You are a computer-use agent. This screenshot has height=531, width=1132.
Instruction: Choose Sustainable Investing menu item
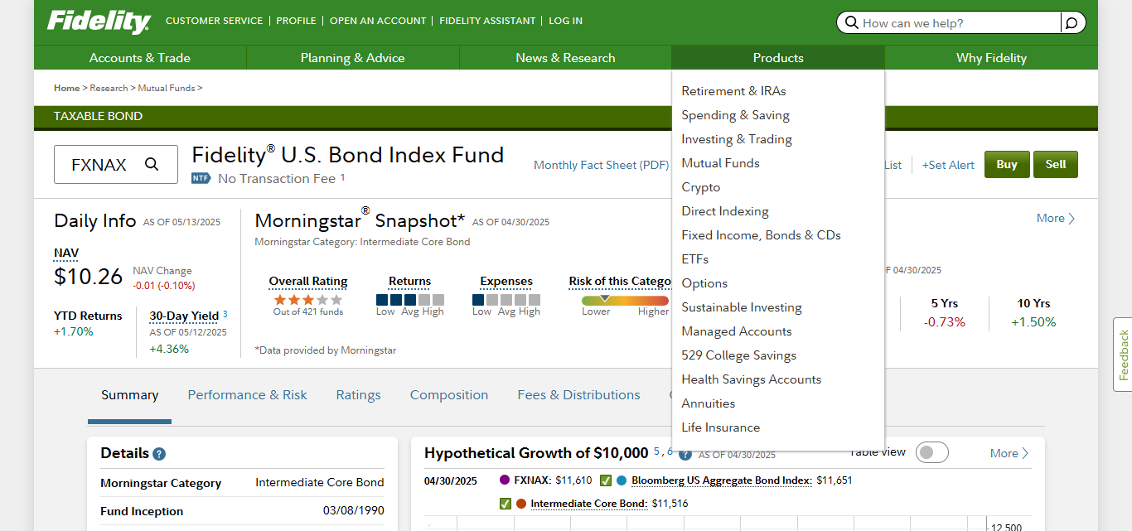742,307
